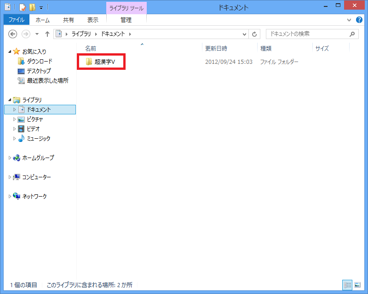Click the Refresh button in address bar

click(x=255, y=34)
